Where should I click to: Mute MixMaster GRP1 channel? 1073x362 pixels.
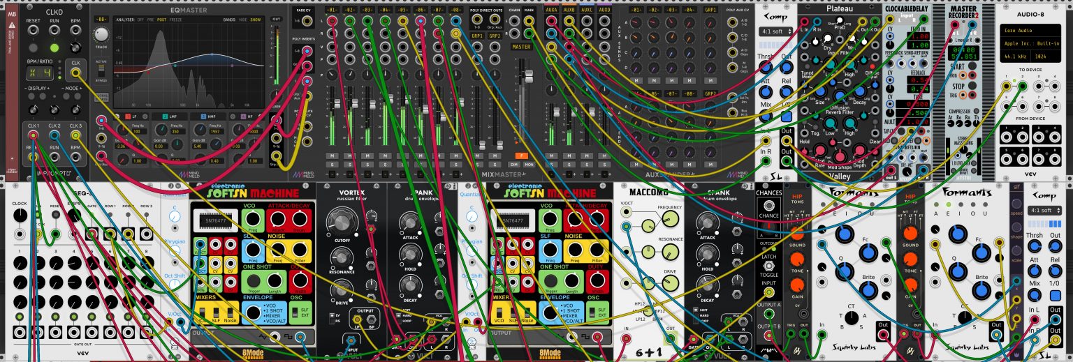tap(479, 156)
